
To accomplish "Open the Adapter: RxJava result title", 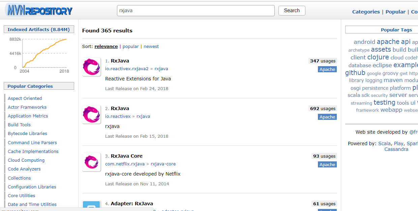I will click(x=132, y=204).
